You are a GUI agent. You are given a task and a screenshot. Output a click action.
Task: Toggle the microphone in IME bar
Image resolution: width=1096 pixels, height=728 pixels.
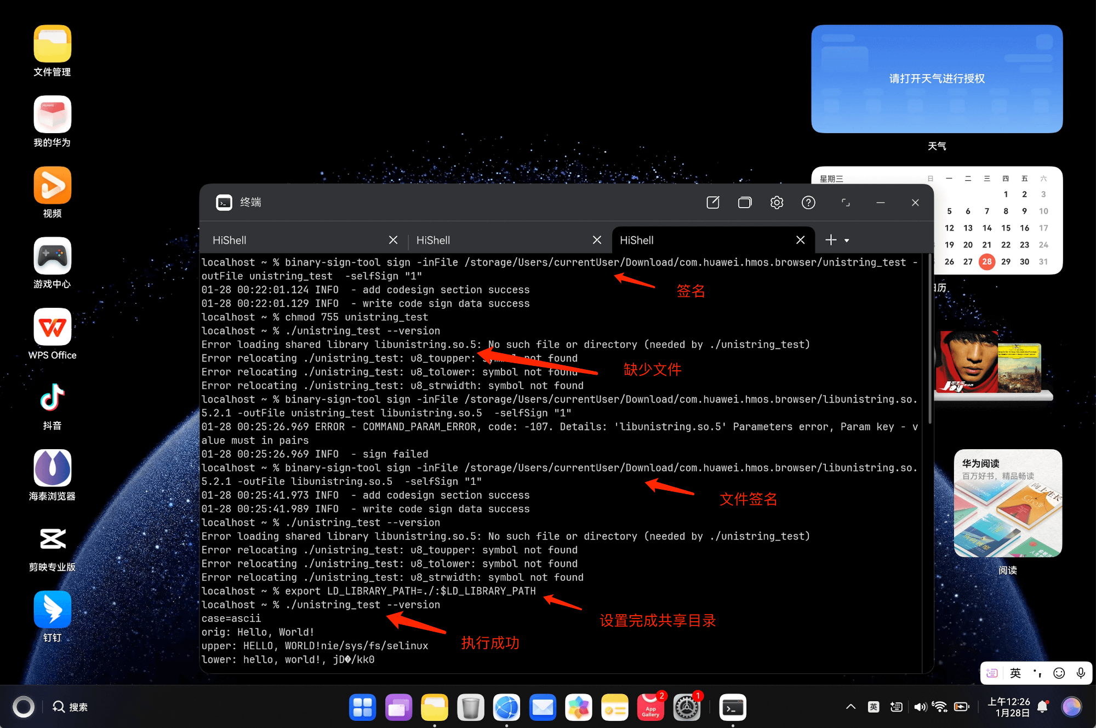[x=1081, y=673]
